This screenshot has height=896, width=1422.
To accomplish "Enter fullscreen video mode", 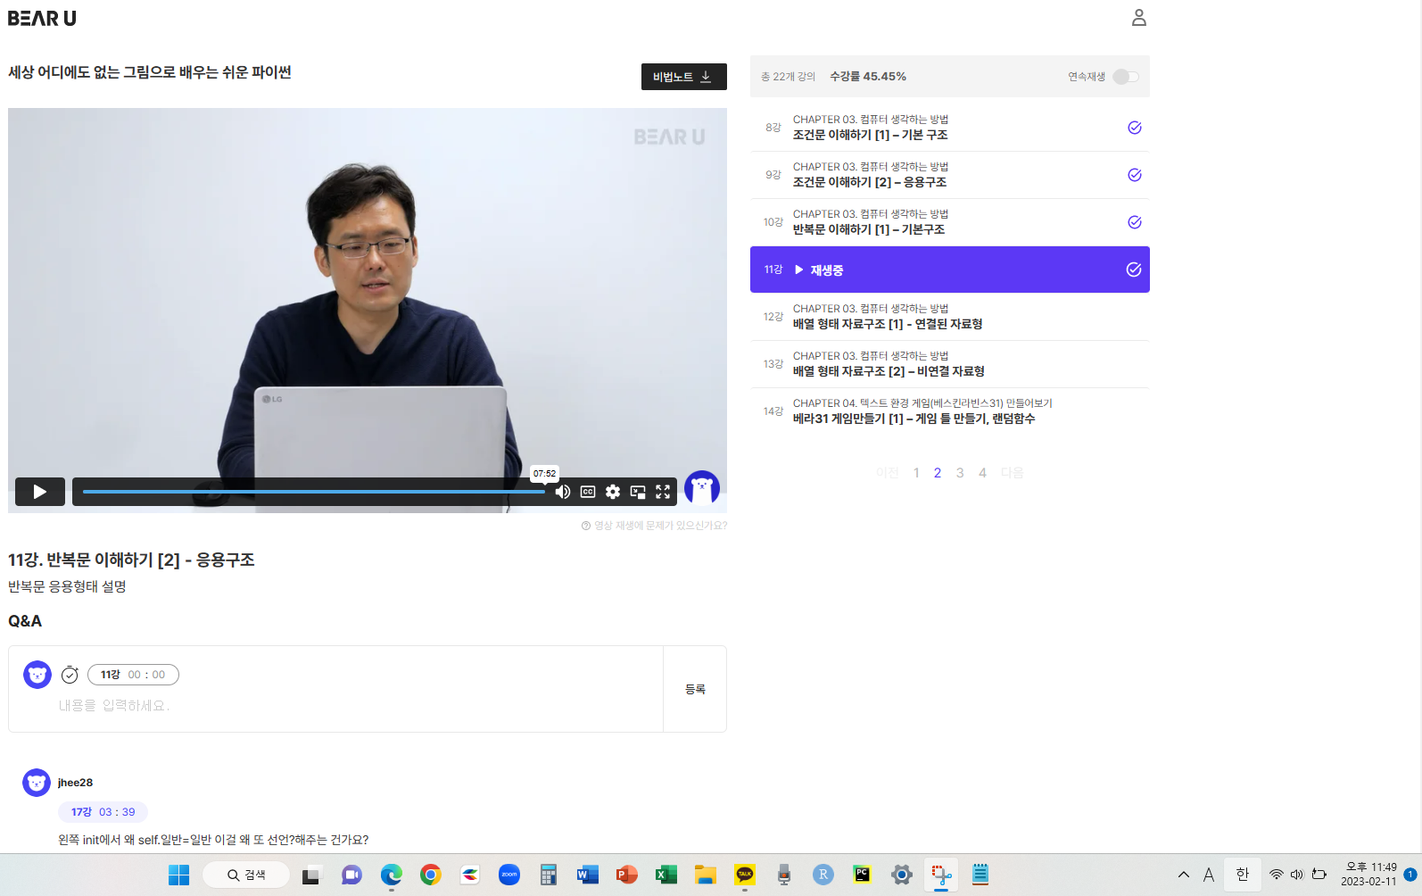I will tap(663, 492).
